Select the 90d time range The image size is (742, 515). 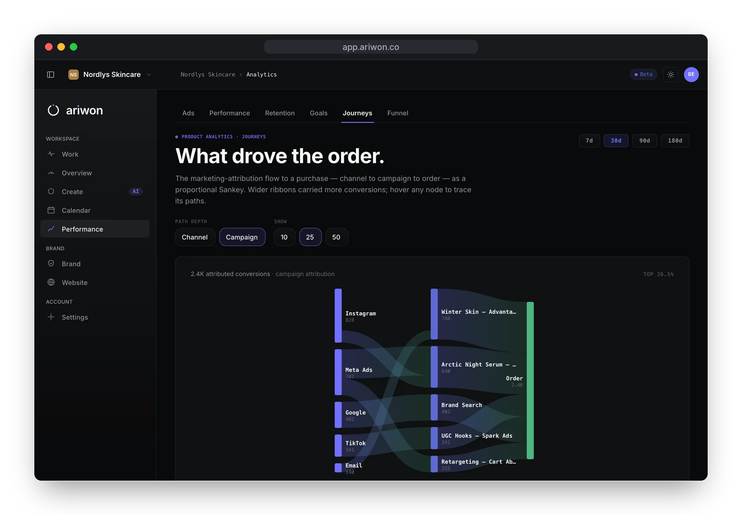pos(645,141)
